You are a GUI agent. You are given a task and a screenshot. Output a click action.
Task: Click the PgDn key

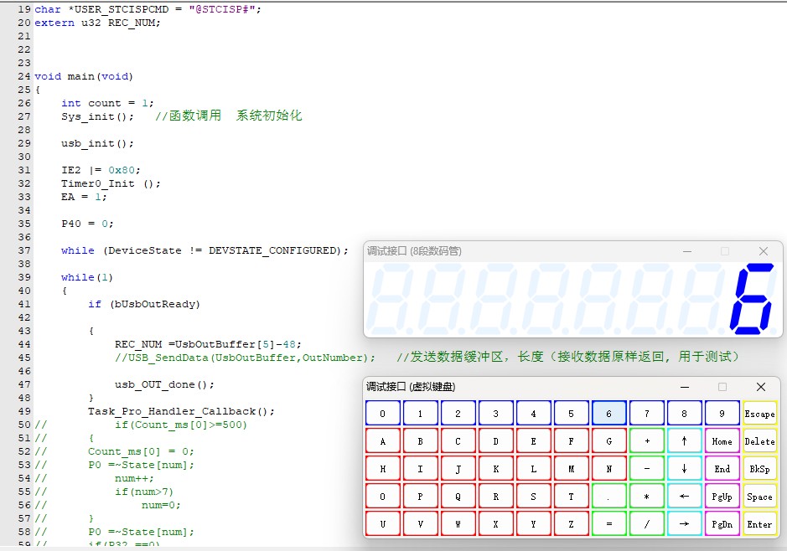click(x=722, y=524)
